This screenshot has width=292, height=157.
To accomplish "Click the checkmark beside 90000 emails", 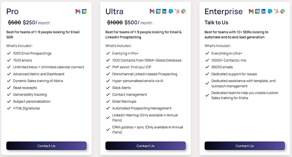I will (207, 67).
